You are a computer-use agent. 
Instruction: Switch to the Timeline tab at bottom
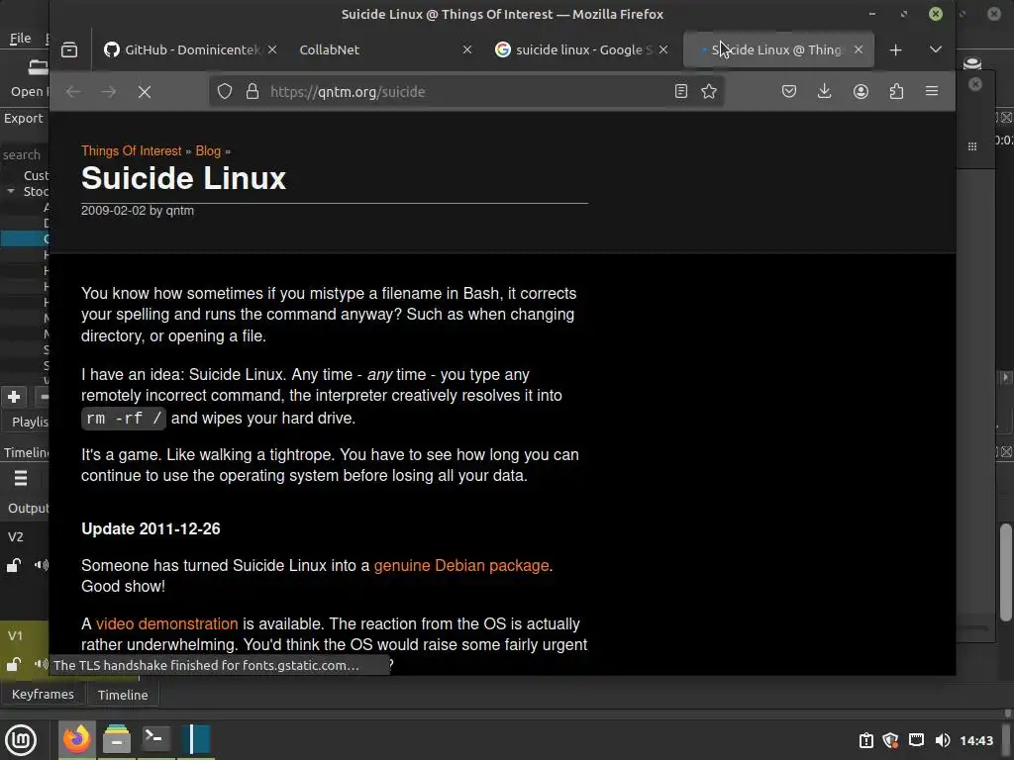point(123,695)
